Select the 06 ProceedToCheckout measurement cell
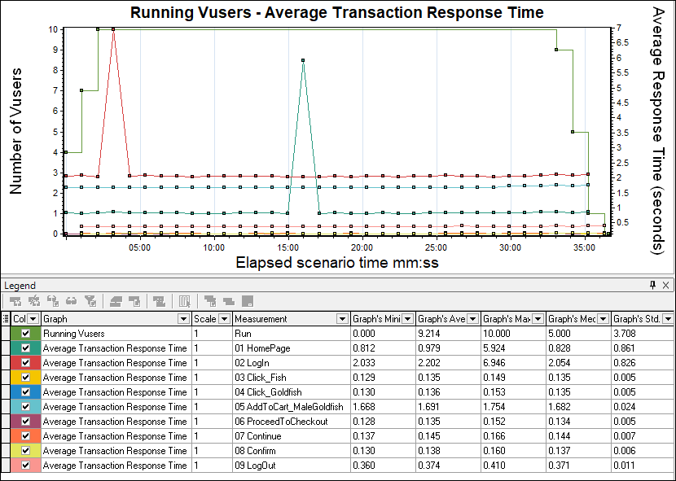 click(281, 422)
